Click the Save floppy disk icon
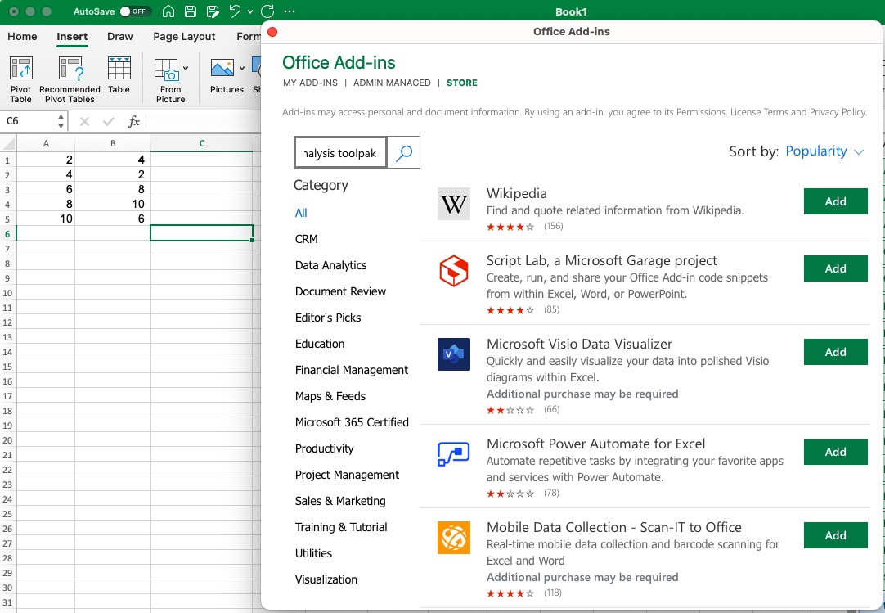Viewport: 885px width, 613px height. [x=191, y=11]
